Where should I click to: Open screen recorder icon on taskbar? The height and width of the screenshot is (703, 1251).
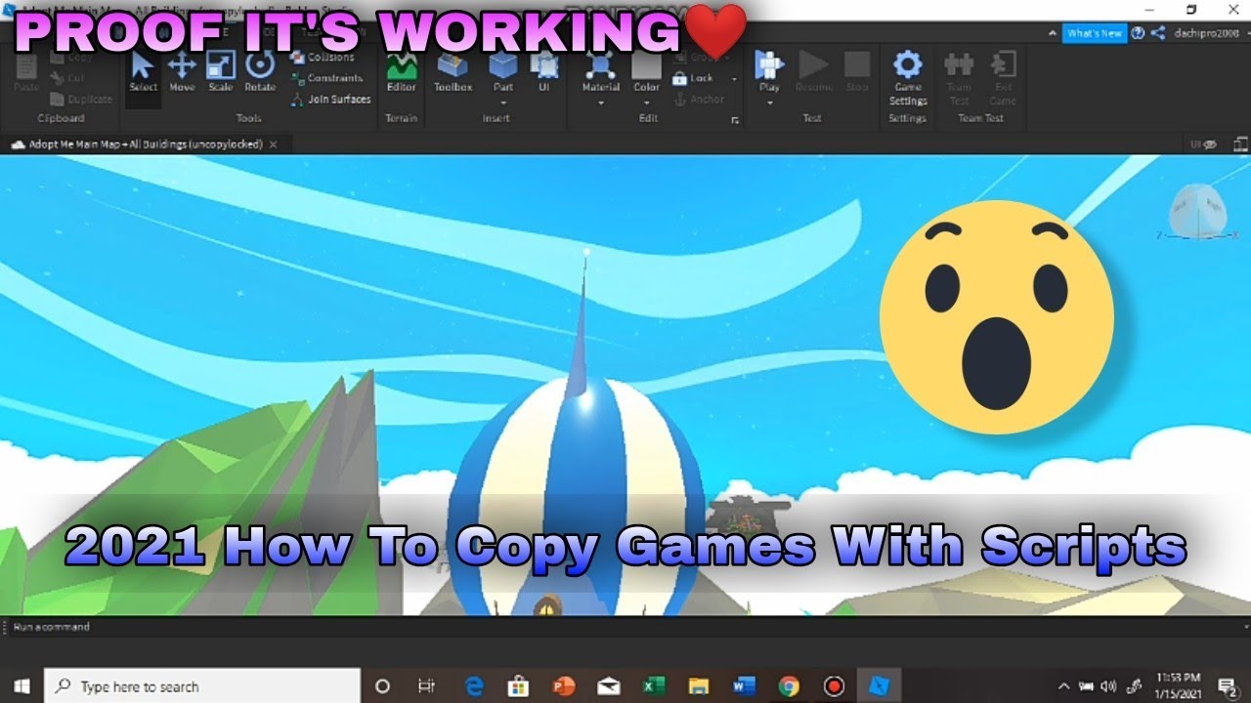coord(834,685)
